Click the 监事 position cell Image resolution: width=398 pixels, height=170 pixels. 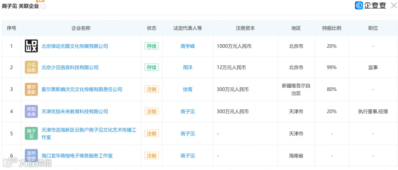pyautogui.click(x=373, y=68)
